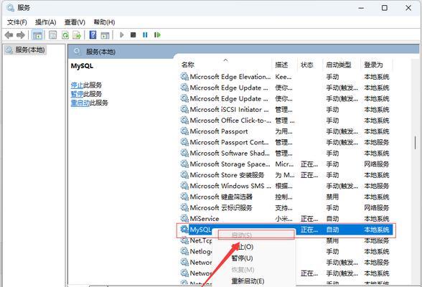Click 禁用 startup type of 键盘筛选器 row
Viewport: 422px width, 287px height.
click(332, 197)
